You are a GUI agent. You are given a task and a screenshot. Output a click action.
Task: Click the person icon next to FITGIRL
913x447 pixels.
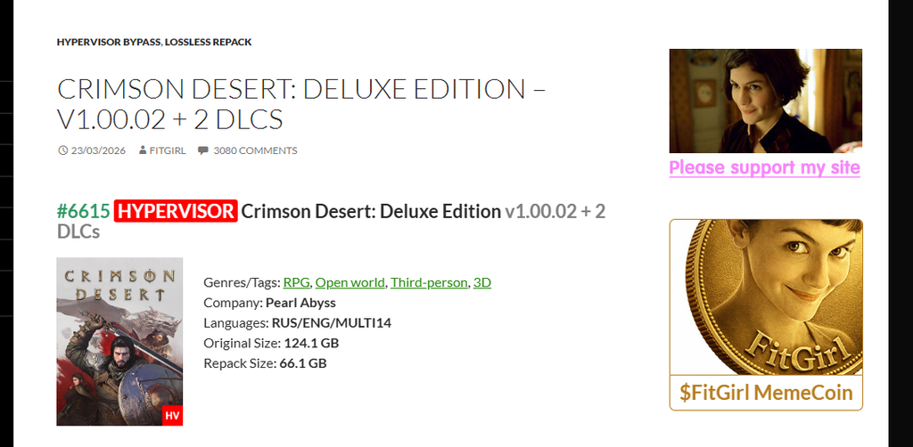click(x=143, y=150)
